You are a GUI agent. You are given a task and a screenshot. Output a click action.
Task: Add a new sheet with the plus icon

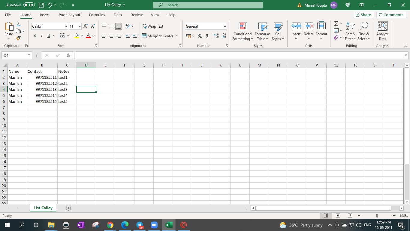click(x=68, y=208)
